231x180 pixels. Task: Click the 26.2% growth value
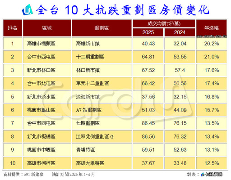212,44
